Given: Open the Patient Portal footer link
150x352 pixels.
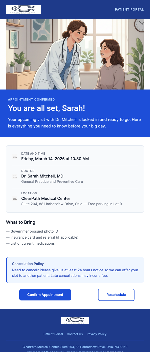Looking at the screenshot, I should (x=53, y=334).
